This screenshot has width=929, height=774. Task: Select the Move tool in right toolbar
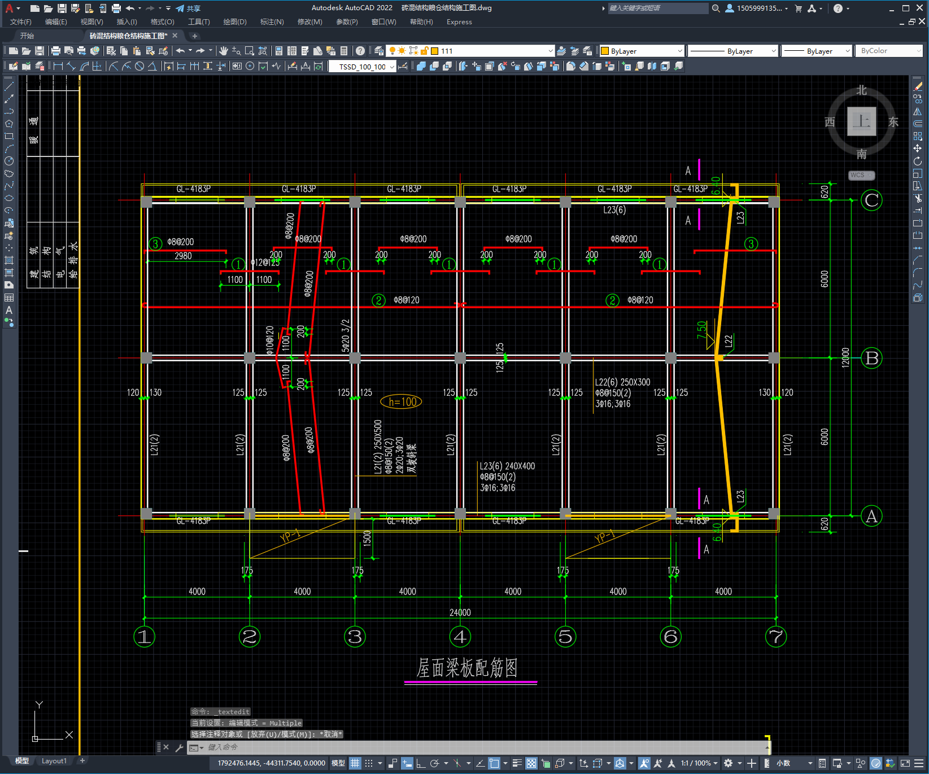[x=918, y=148]
